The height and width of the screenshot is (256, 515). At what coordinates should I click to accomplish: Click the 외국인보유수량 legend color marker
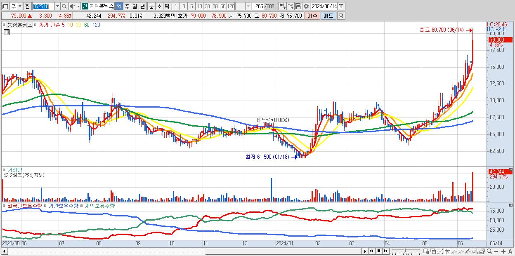pyautogui.click(x=5, y=205)
